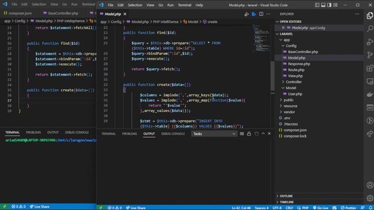Image resolution: width=374 pixels, height=210 pixels.
Task: Select Explorer files icon in activity bar
Action: point(370,16)
